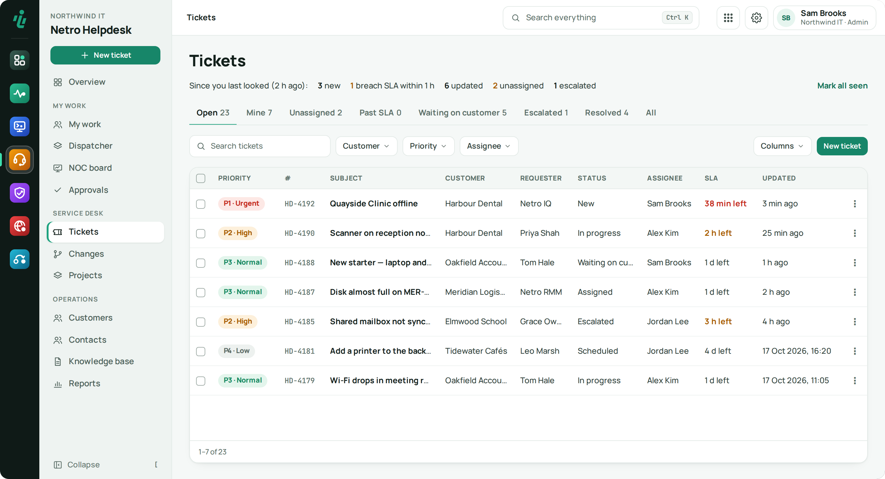Switch to the Mine 7 tab
The width and height of the screenshot is (885, 479).
[x=259, y=113]
